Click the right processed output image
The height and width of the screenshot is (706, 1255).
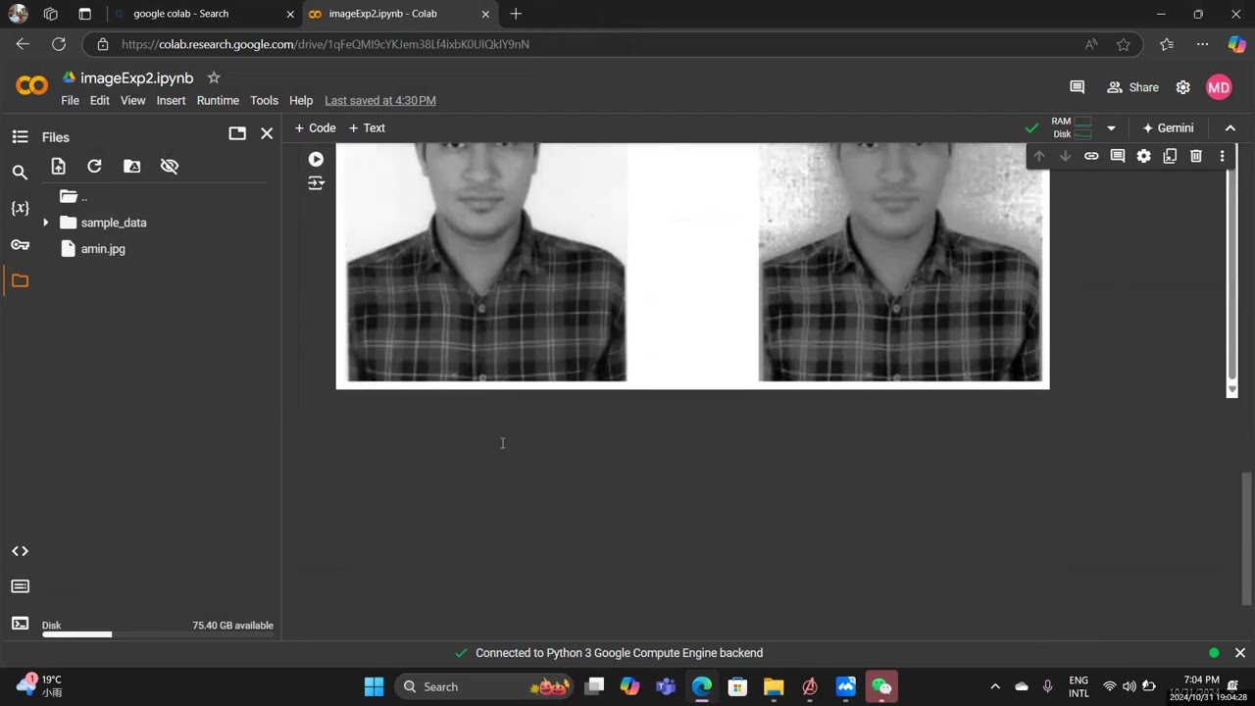(x=900, y=262)
